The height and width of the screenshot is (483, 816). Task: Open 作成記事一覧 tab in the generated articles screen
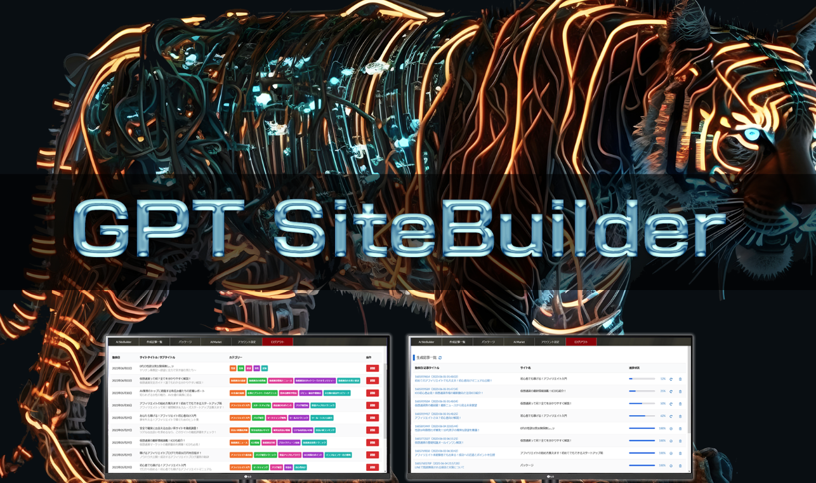457,342
